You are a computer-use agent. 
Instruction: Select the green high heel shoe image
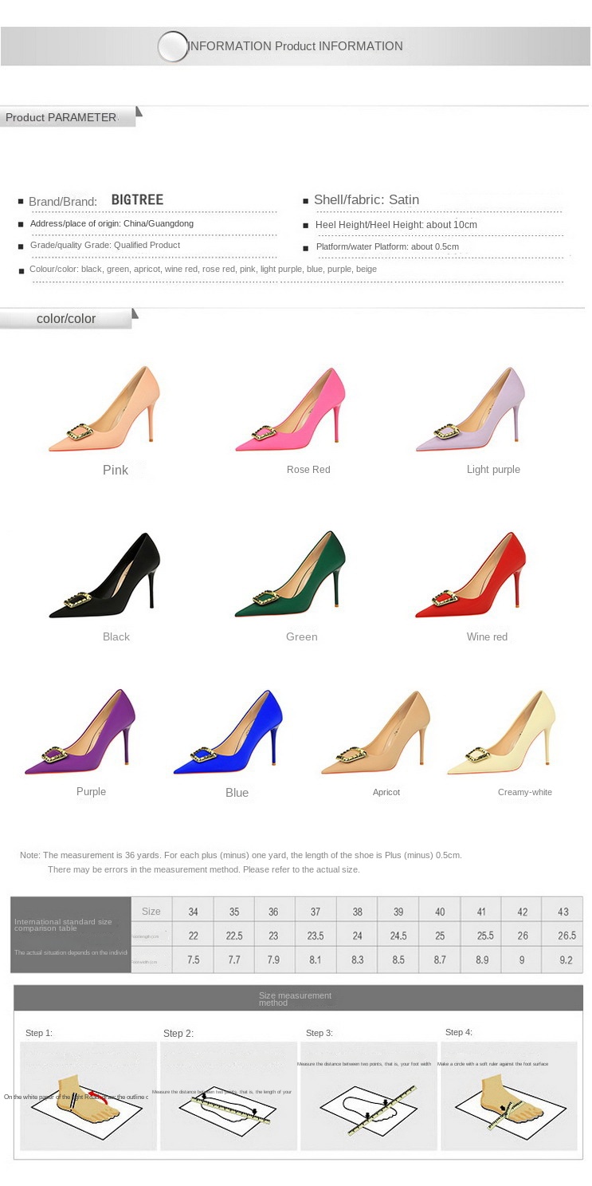[290, 574]
